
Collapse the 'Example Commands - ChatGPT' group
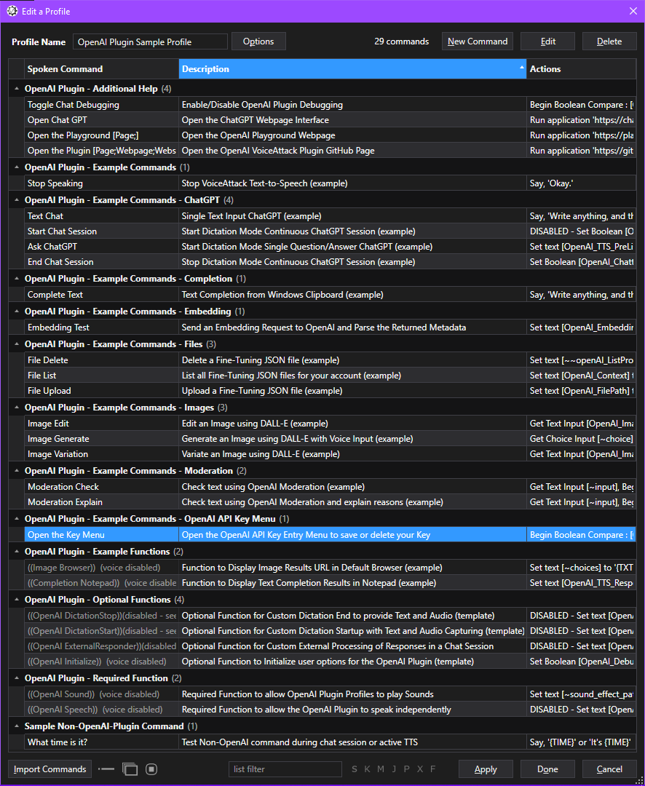click(16, 199)
